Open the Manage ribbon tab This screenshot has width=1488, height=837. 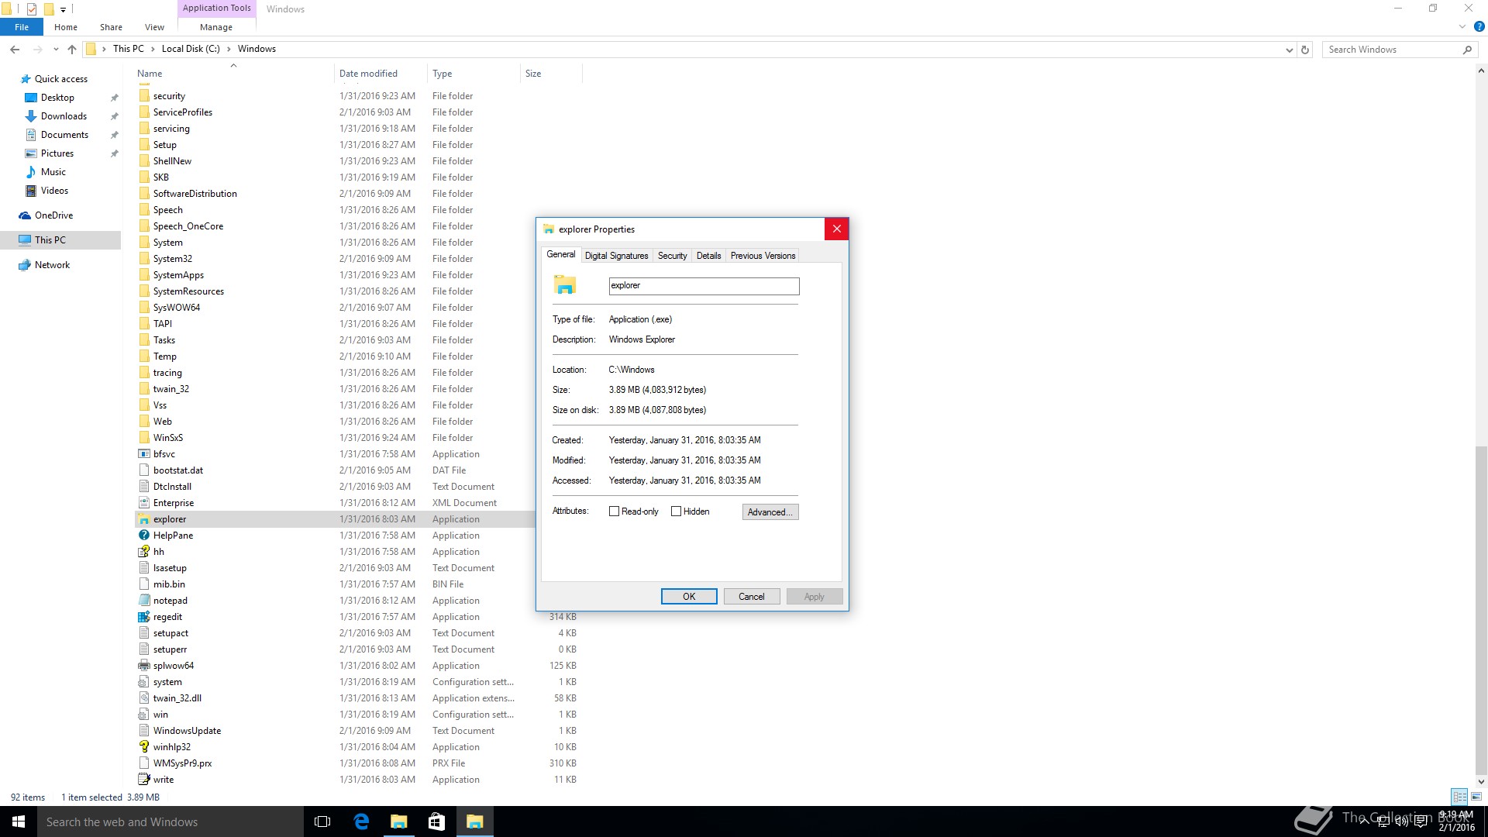pos(216,27)
